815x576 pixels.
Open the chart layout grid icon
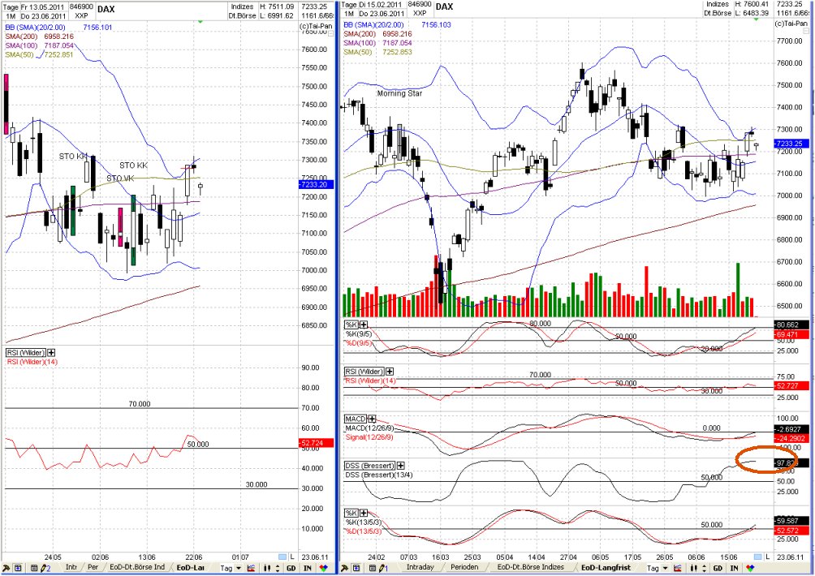(x=356, y=568)
